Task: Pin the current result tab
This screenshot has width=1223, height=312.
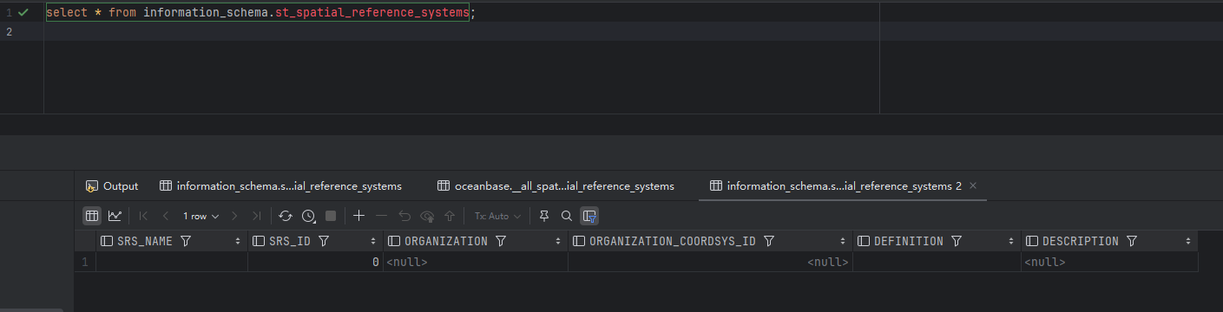Action: click(544, 216)
